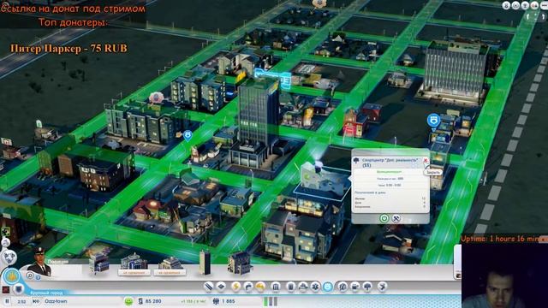Select the tall tower module thumbnail

coord(205,263)
